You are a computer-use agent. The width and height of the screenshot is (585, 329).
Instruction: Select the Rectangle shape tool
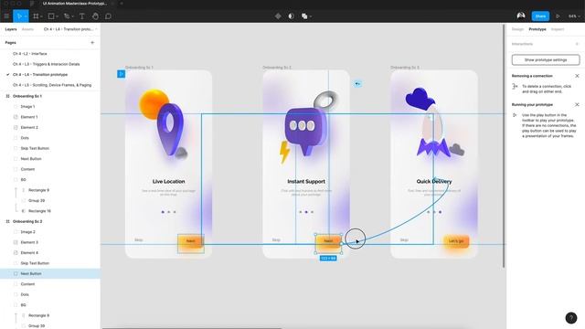coord(51,16)
